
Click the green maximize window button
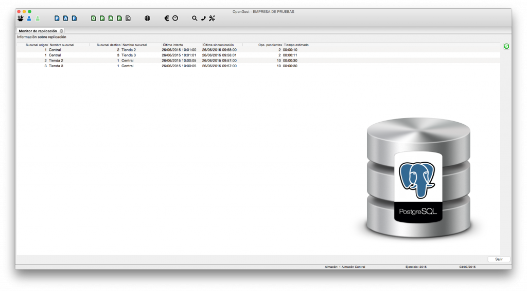[x=29, y=11]
